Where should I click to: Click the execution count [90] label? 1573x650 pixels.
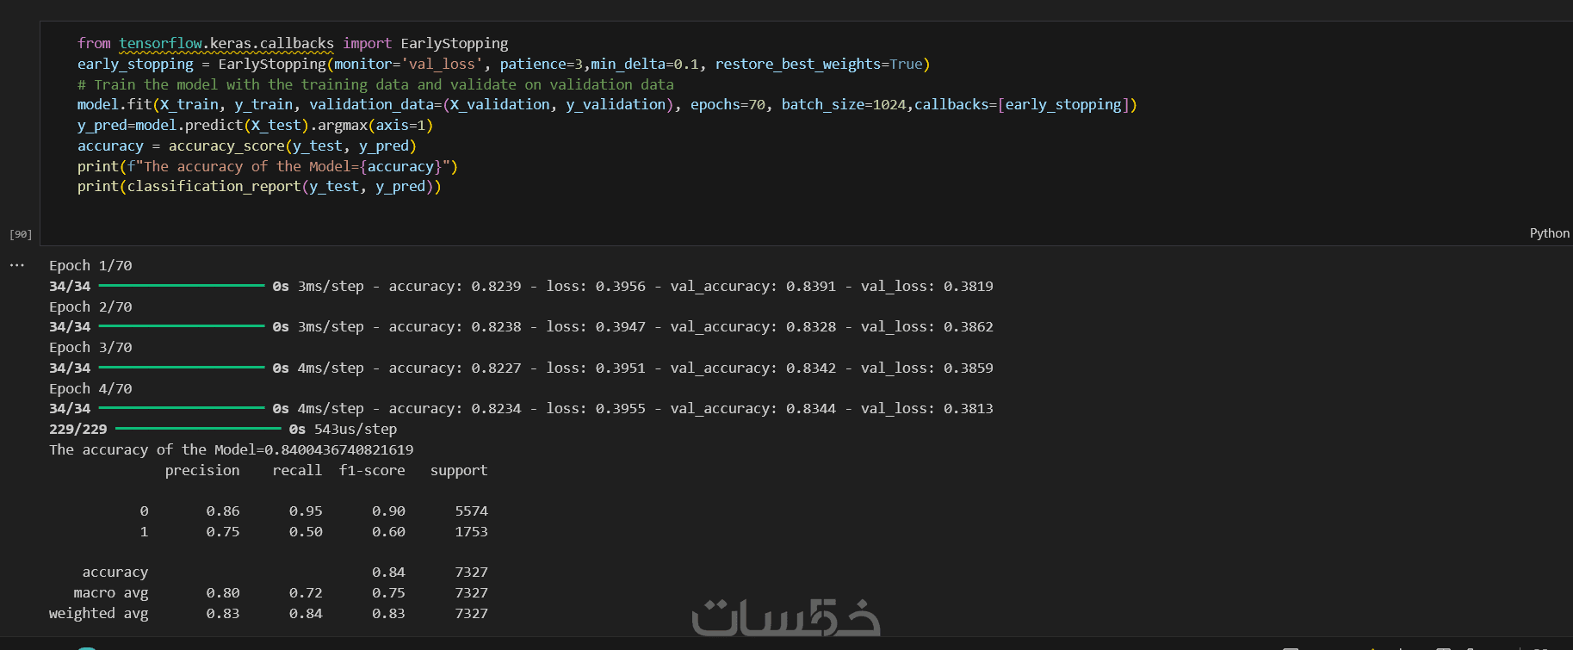(x=21, y=234)
